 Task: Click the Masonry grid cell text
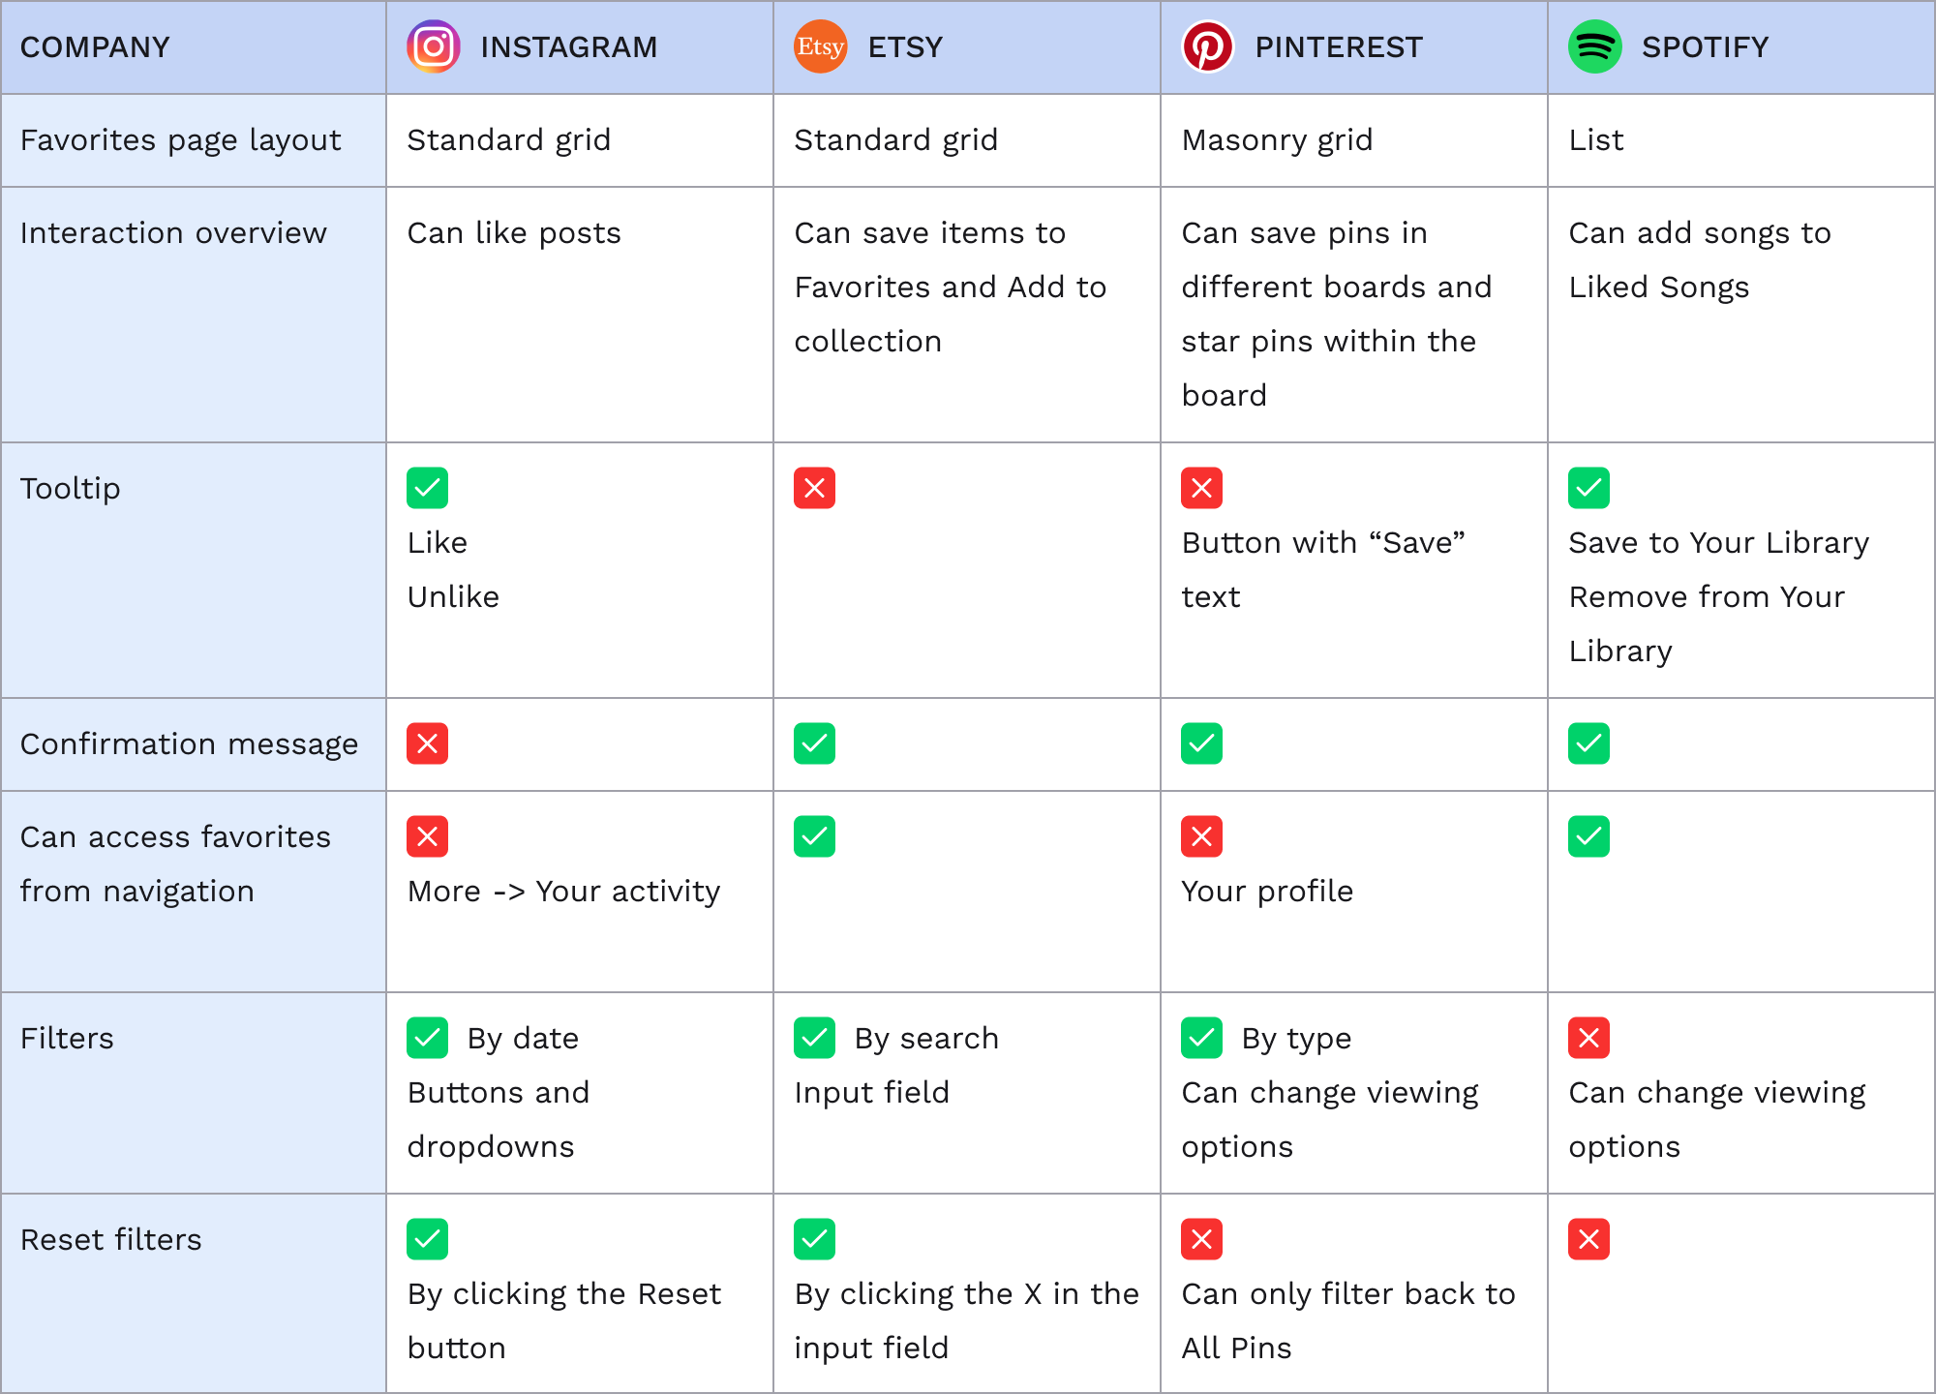[x=1277, y=140]
